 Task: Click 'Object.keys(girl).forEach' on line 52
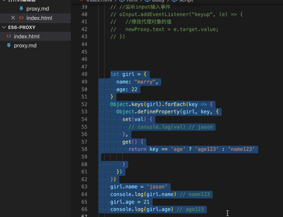(148, 104)
